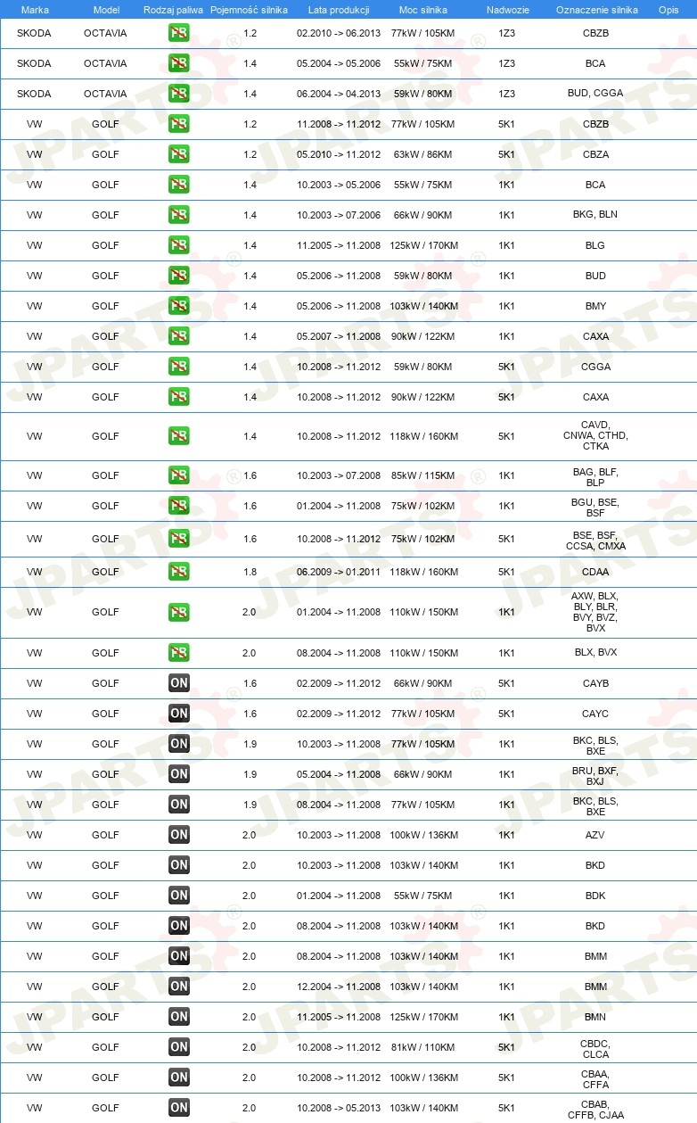697x1123 pixels.
Task: Click the Marka column header
Action: [35, 9]
